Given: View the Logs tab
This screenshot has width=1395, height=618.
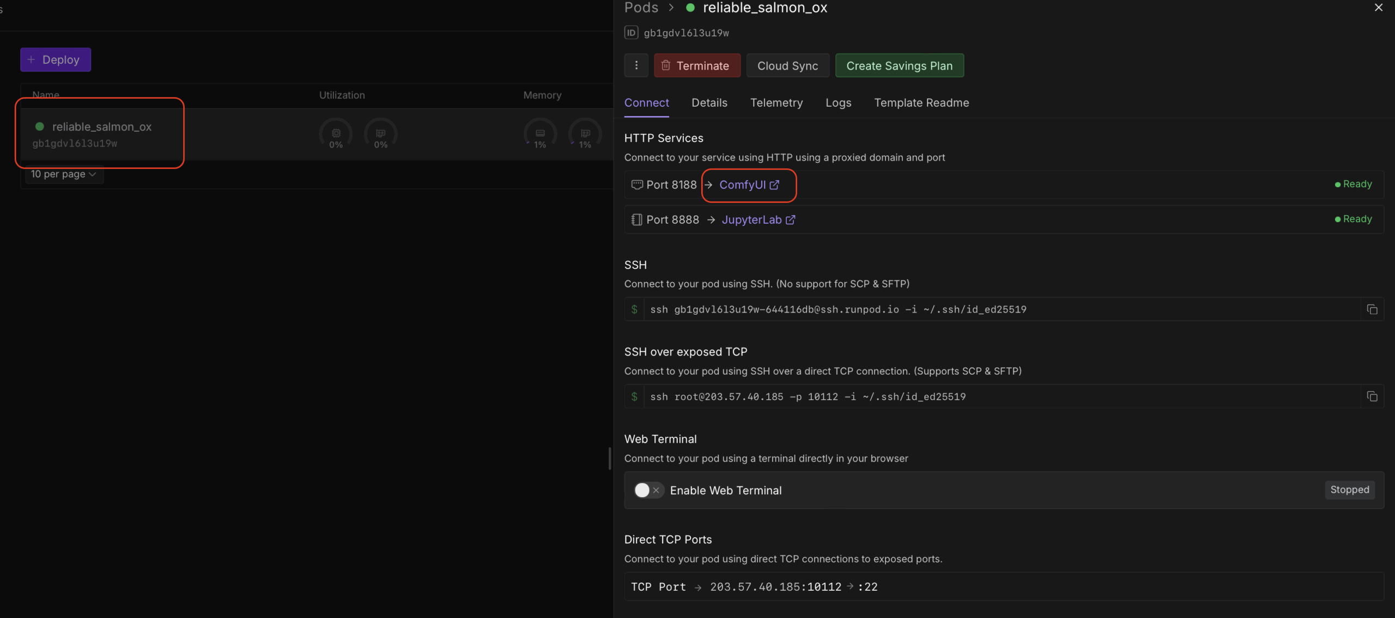Looking at the screenshot, I should click(838, 102).
